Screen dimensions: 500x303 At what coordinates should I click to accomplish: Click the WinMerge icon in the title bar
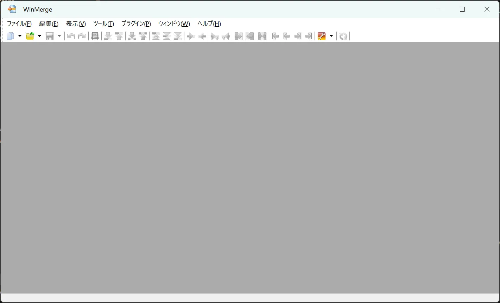12,9
